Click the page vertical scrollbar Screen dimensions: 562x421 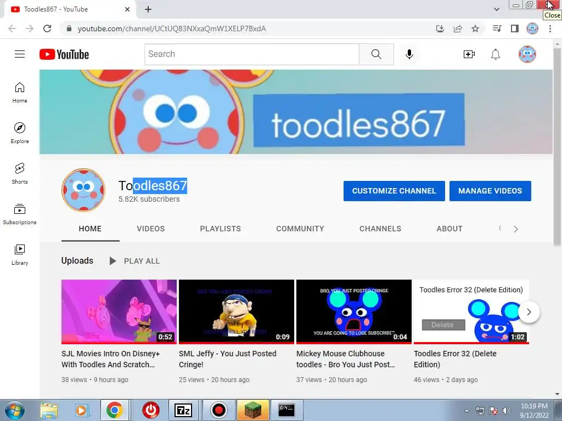557,147
